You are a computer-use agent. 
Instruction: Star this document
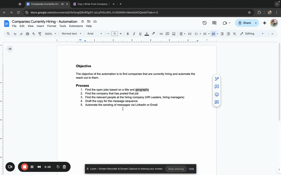tap(82, 21)
